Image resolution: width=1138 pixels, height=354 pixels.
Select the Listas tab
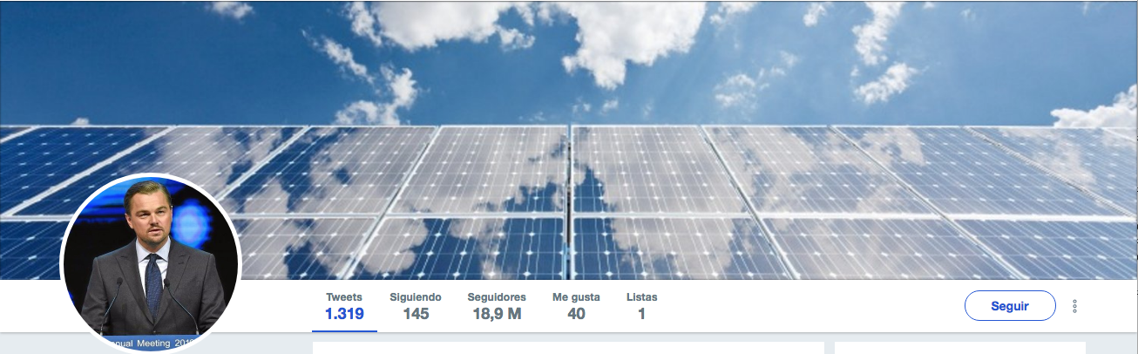[642, 306]
